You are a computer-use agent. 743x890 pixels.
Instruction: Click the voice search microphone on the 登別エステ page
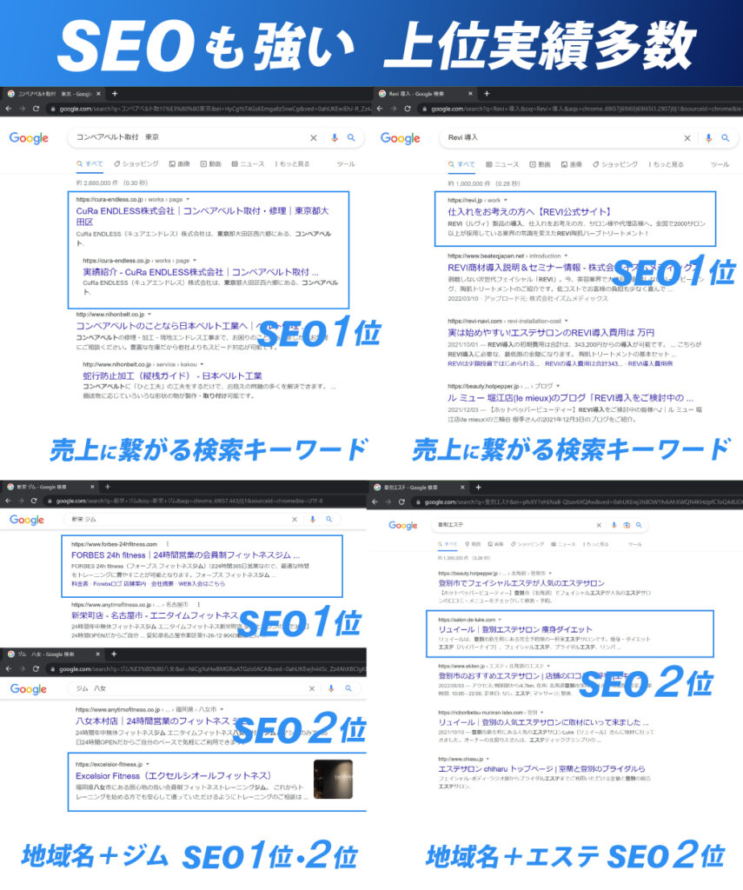(x=613, y=525)
